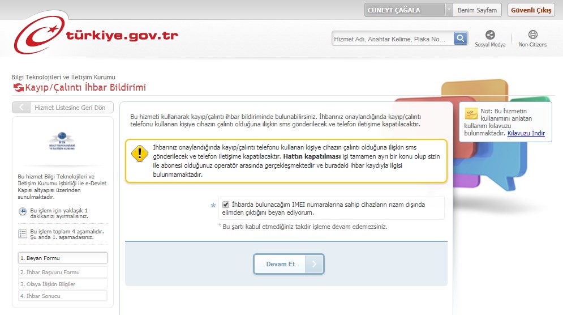Click the yellow warning exclamation icon
Viewport: 563px width, 315px height.
(x=139, y=154)
